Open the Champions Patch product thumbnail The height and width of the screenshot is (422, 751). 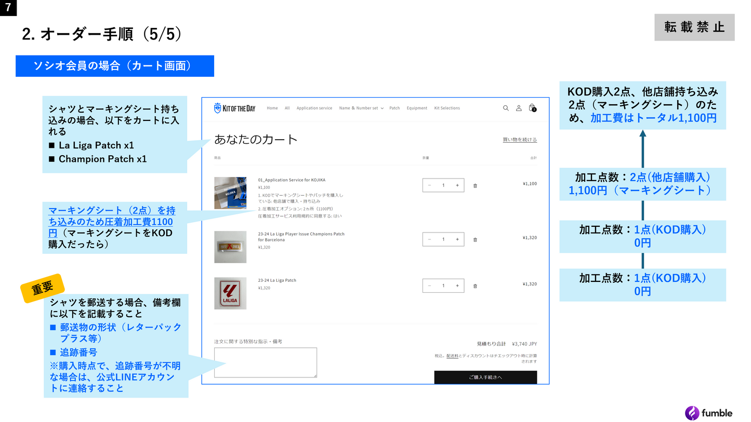click(x=230, y=247)
